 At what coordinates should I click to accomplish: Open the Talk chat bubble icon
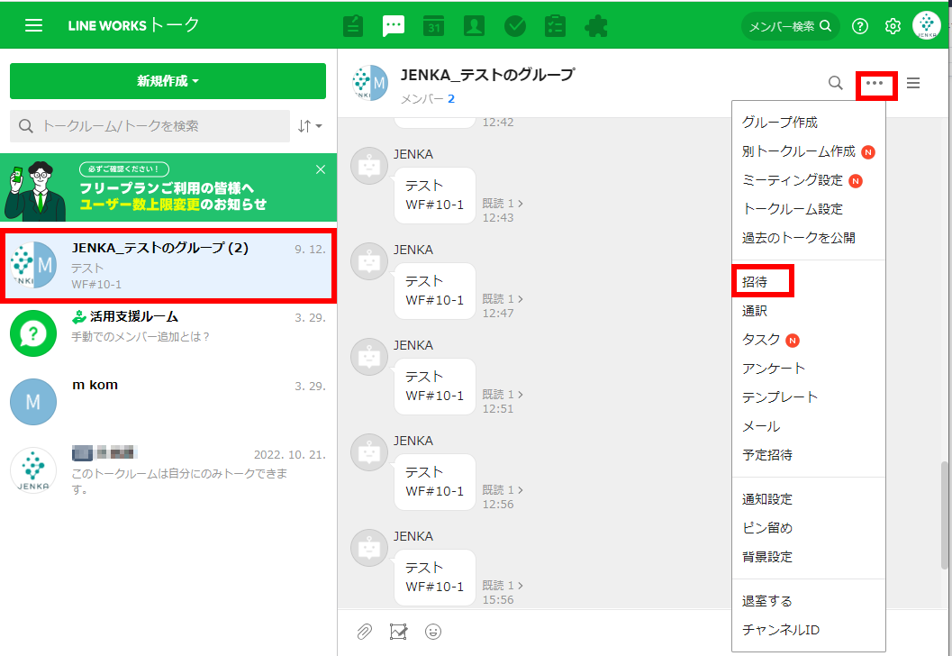pos(394,26)
